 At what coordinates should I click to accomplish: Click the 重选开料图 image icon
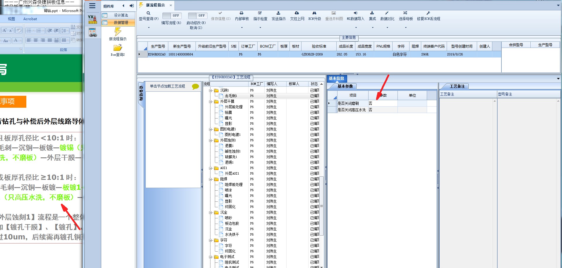(x=334, y=13)
